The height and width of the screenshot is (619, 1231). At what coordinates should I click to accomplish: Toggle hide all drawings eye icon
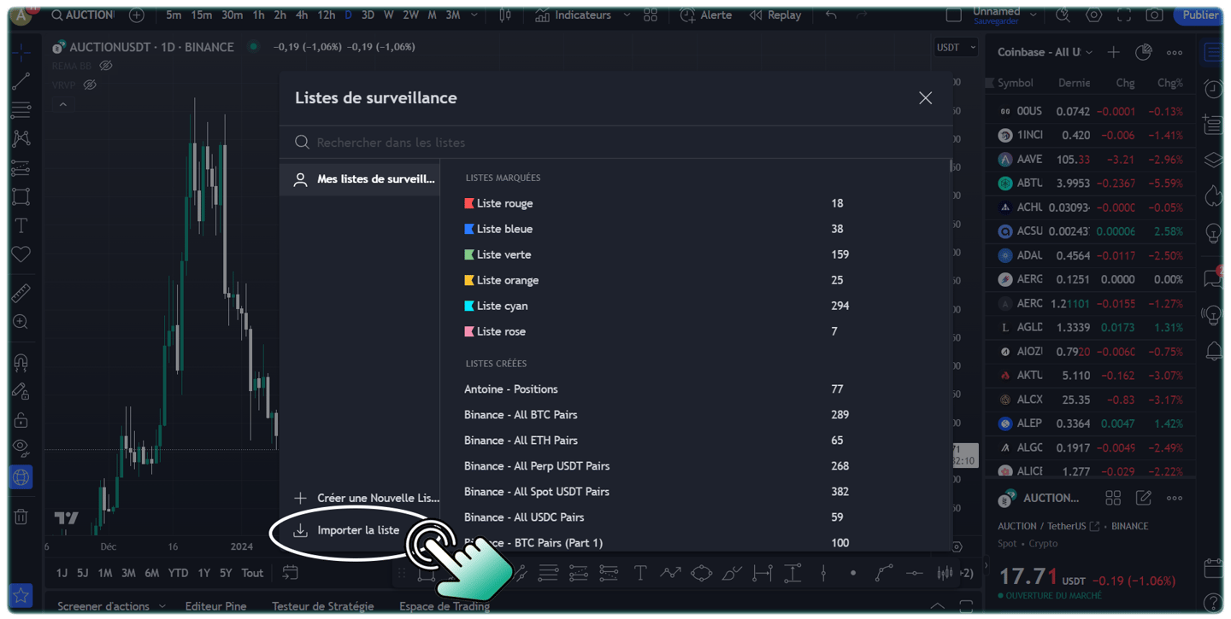(21, 448)
